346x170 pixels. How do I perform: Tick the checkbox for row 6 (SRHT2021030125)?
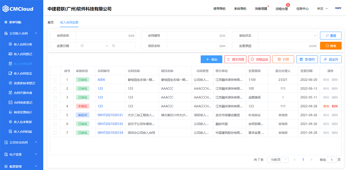55,124
